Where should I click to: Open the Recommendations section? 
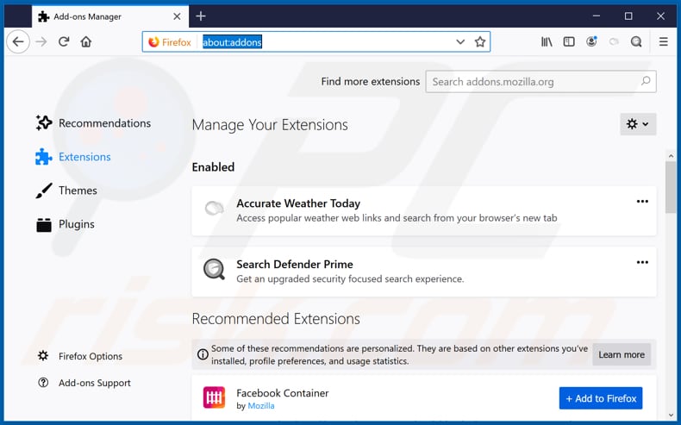93,123
